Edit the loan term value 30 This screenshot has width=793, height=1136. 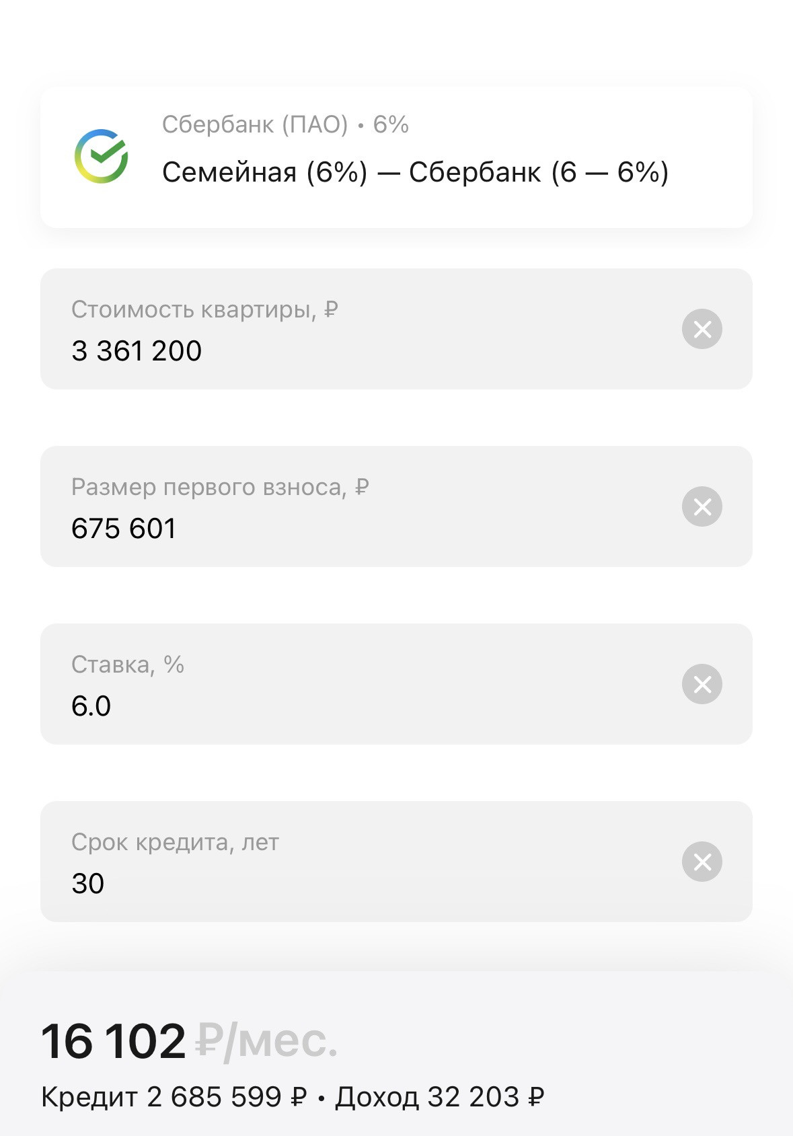(88, 884)
